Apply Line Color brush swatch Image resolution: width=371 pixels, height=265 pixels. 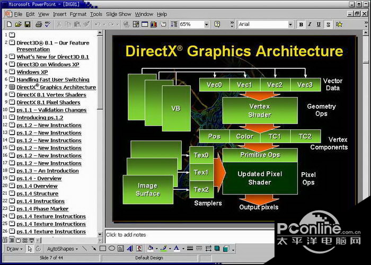164,249
